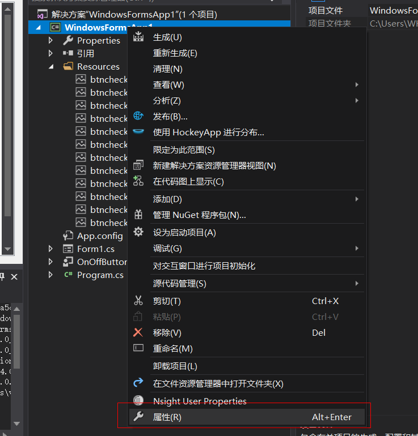The width and height of the screenshot is (418, 436).
Task: Click the output panel scrollbar up arrow
Action: click(16, 309)
